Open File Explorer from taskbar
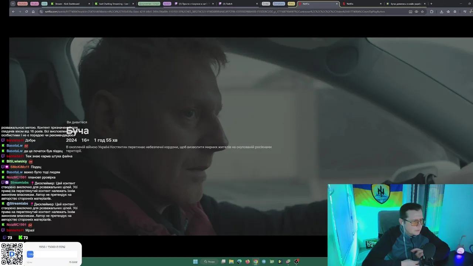Screen dimensions: 473x266 point(231,262)
